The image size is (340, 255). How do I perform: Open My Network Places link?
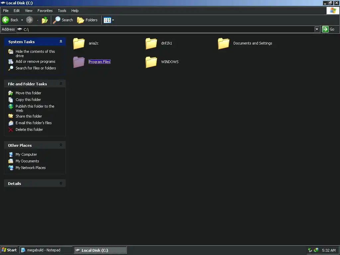pyautogui.click(x=31, y=168)
